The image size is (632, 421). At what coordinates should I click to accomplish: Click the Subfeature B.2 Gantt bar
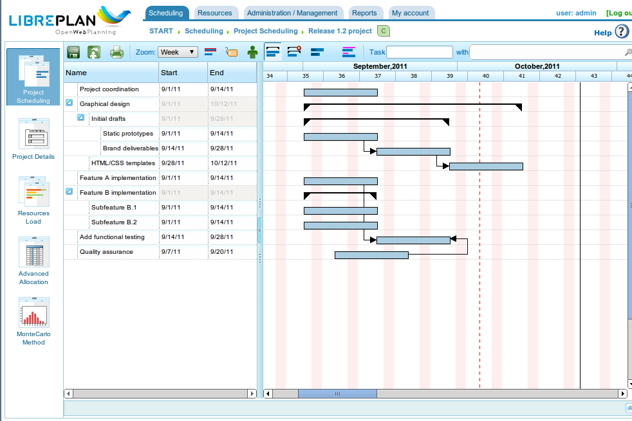[340, 226]
